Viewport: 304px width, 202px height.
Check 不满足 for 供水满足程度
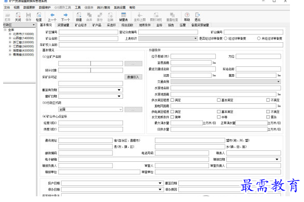point(268,100)
